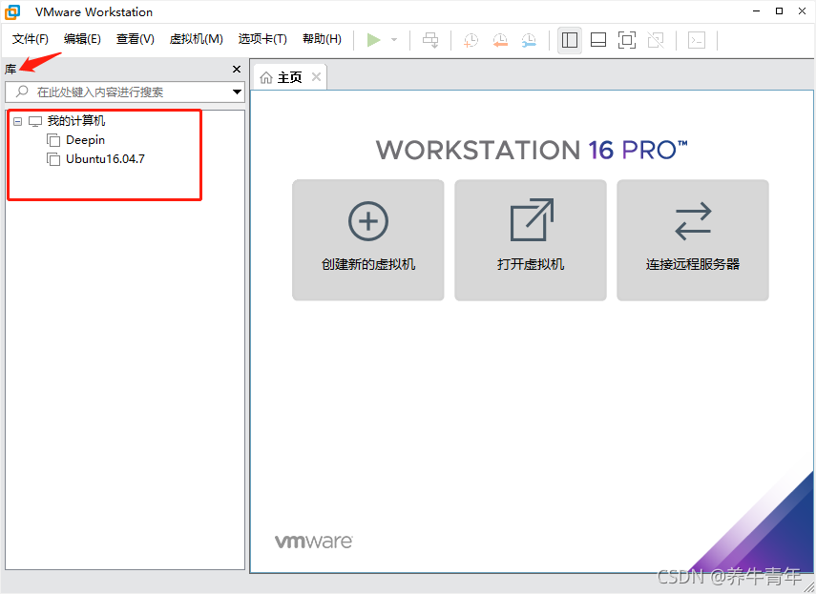The image size is (816, 594).
Task: Switch to the 主页 tab
Action: (289, 77)
